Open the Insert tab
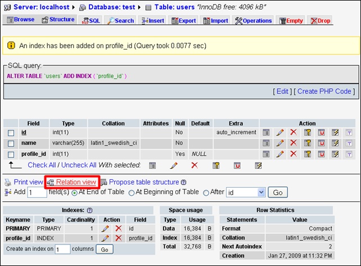 coord(153,21)
